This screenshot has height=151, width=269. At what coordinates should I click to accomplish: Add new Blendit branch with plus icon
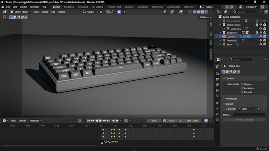tap(259, 109)
